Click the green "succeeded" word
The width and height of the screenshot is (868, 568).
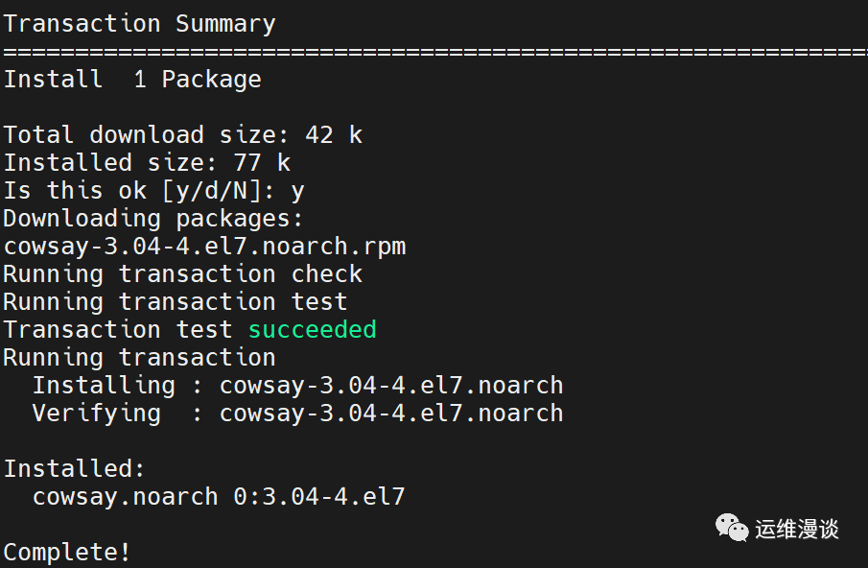coord(312,330)
